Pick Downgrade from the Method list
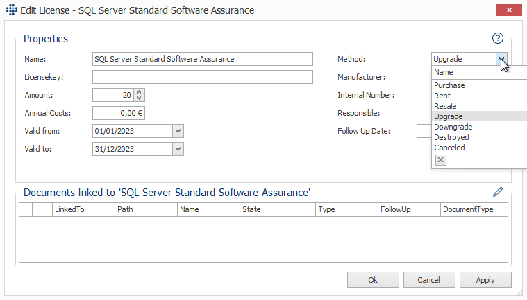 pyautogui.click(x=480, y=127)
